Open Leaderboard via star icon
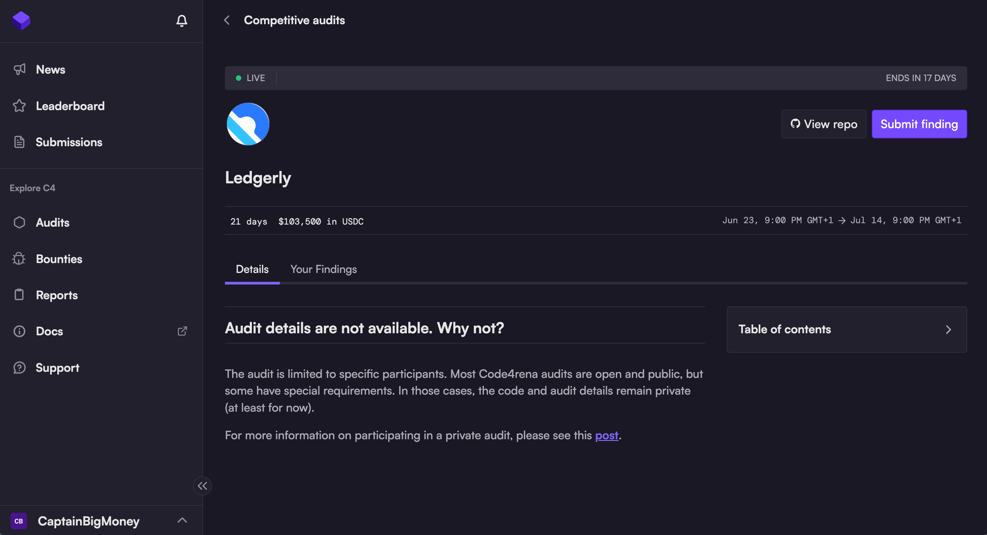987x535 pixels. click(19, 106)
